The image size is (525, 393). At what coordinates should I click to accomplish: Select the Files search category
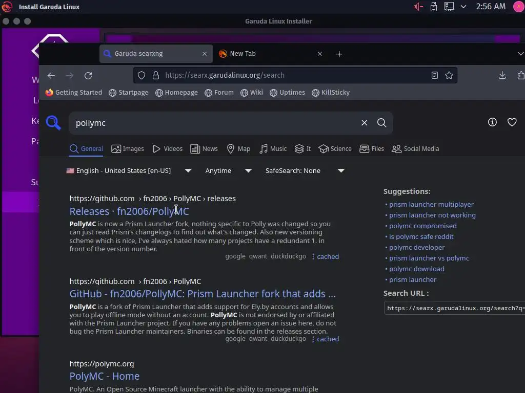372,149
